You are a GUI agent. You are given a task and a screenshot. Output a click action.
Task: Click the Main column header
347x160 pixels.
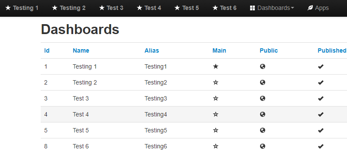coord(219,50)
